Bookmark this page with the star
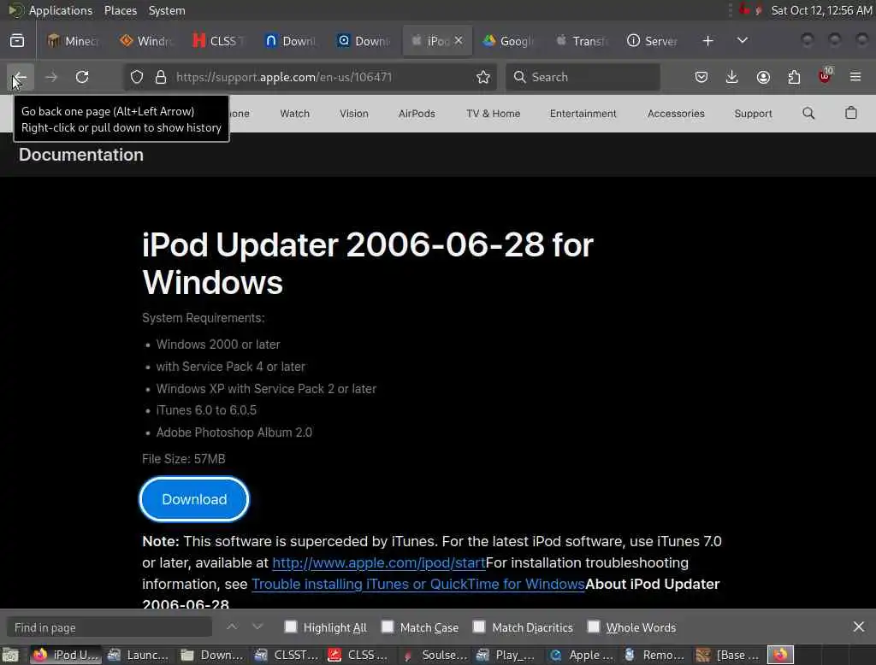Viewport: 876px width, 665px height. (x=483, y=77)
